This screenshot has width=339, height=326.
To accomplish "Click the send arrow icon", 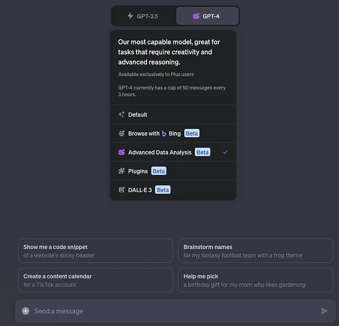I will coord(324,311).
